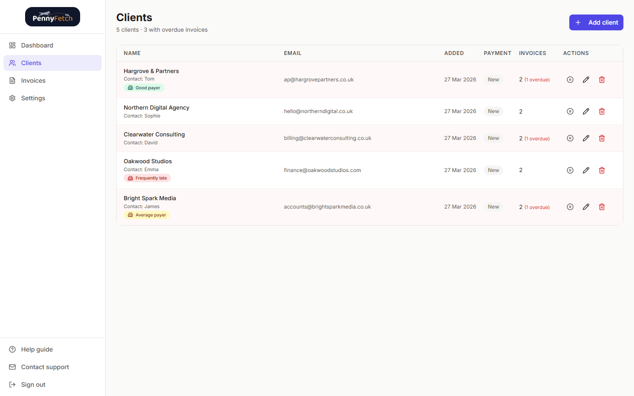634x396 pixels.
Task: Open Dashboard from the sidebar
Action: pos(37,45)
